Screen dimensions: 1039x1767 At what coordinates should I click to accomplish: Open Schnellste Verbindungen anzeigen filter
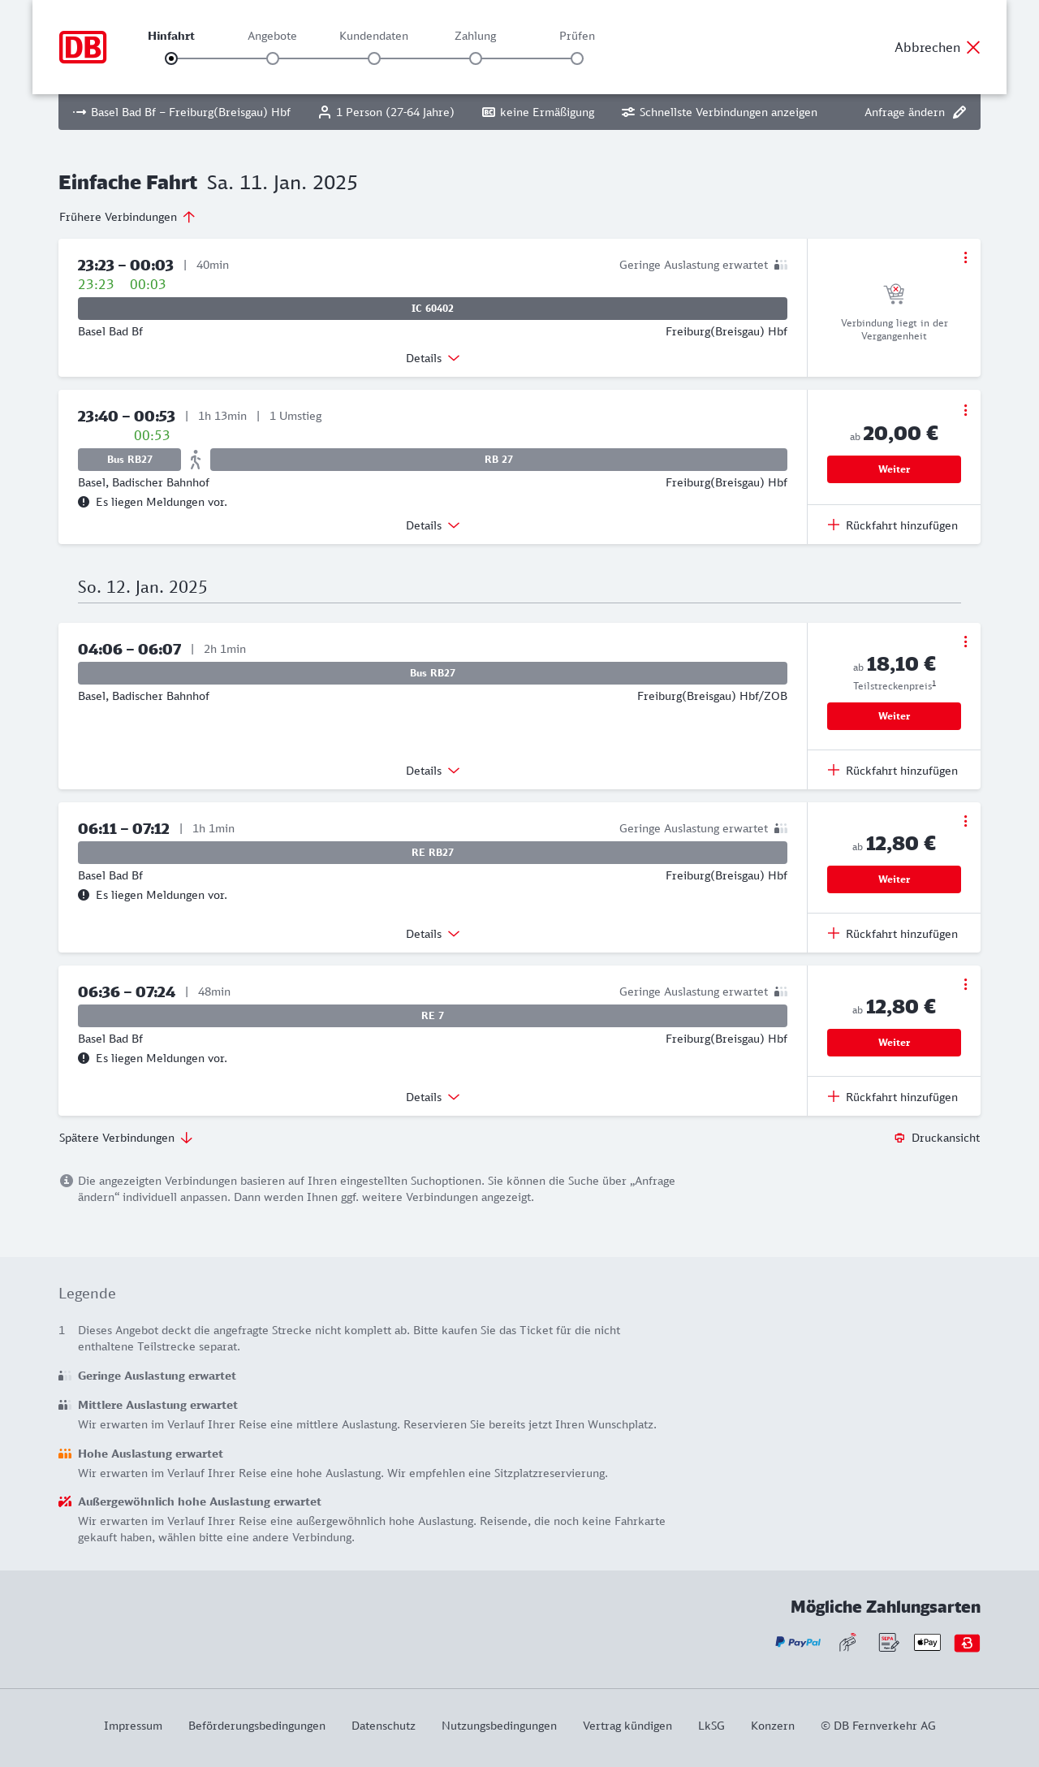(x=719, y=112)
